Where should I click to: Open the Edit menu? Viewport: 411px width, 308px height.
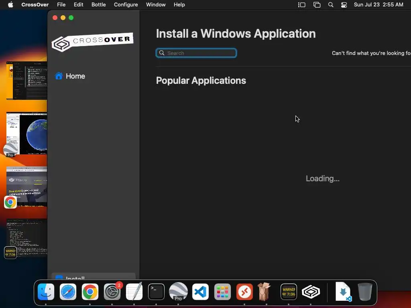point(78,4)
